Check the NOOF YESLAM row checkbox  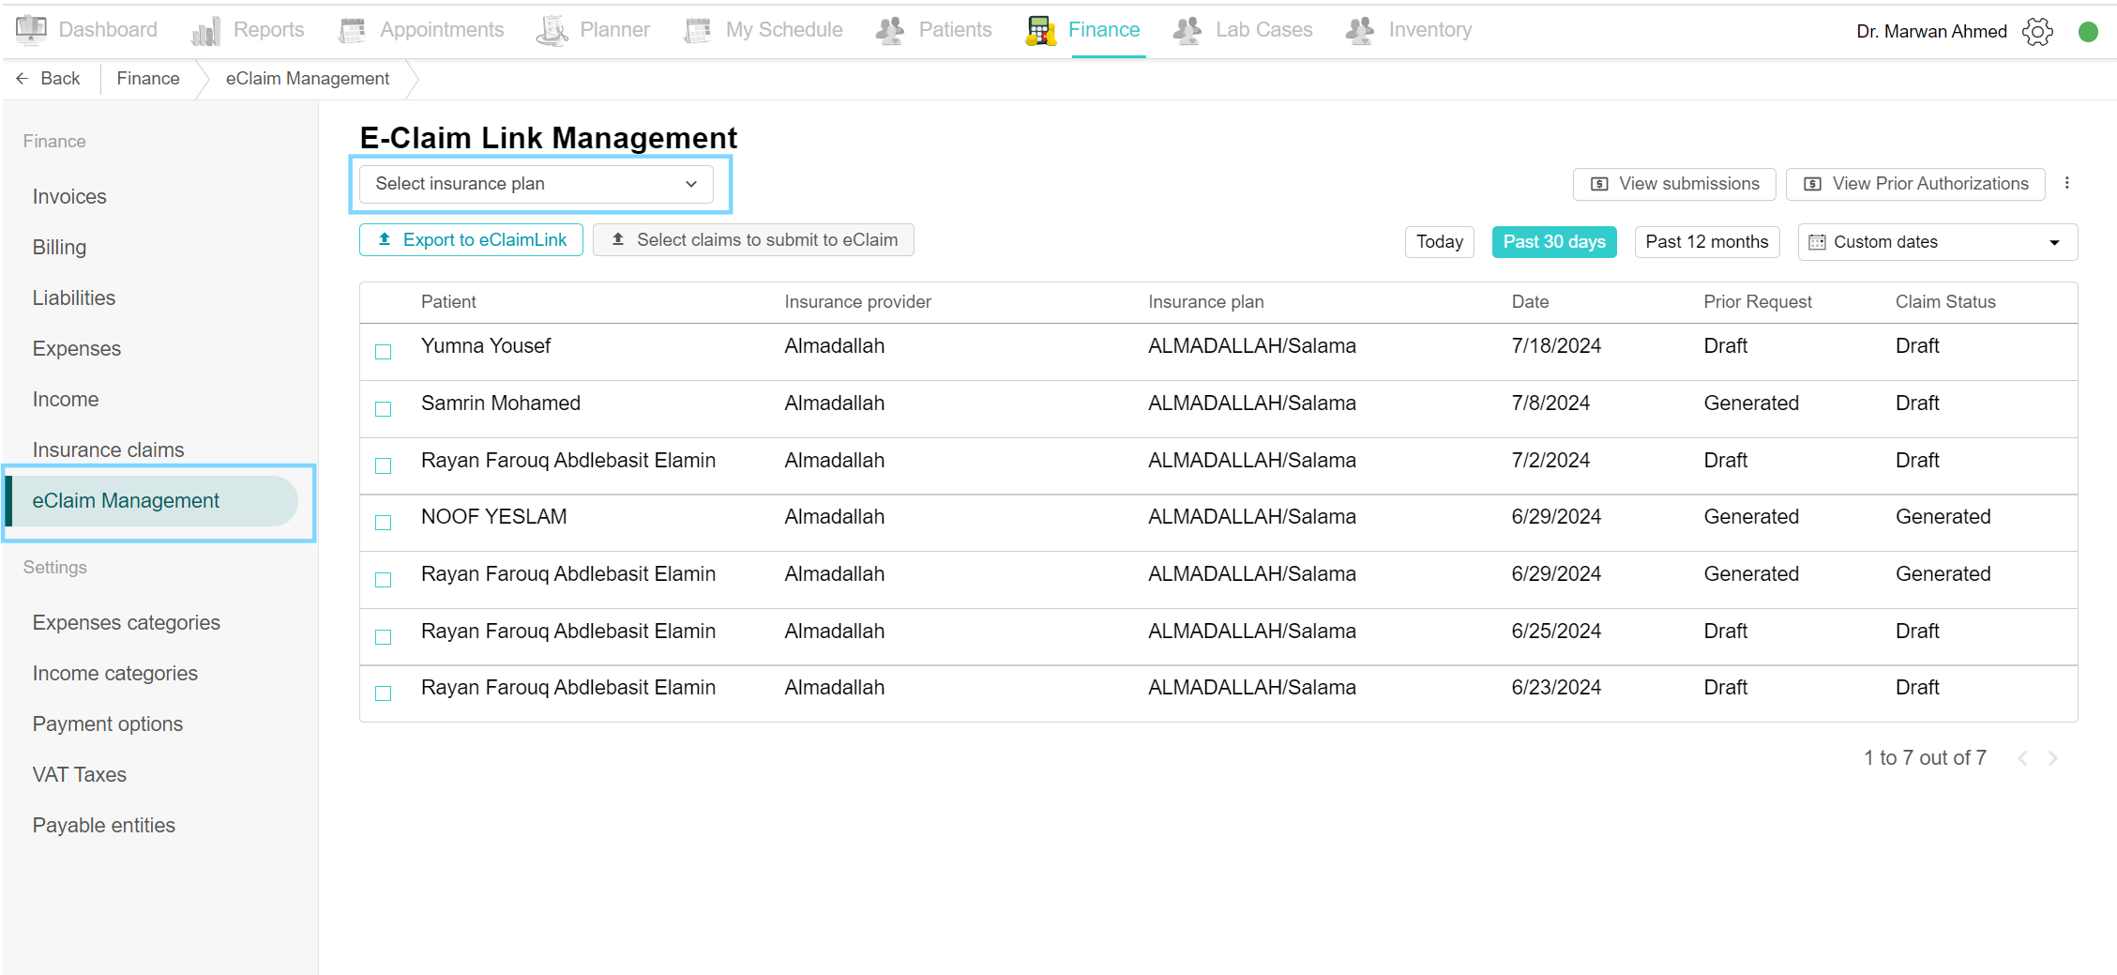click(384, 523)
